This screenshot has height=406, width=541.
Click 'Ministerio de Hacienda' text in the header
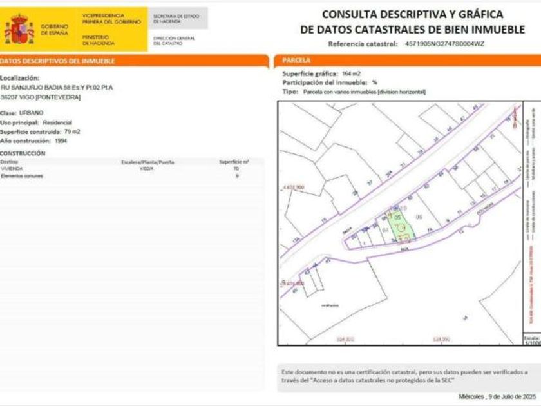[x=99, y=40]
